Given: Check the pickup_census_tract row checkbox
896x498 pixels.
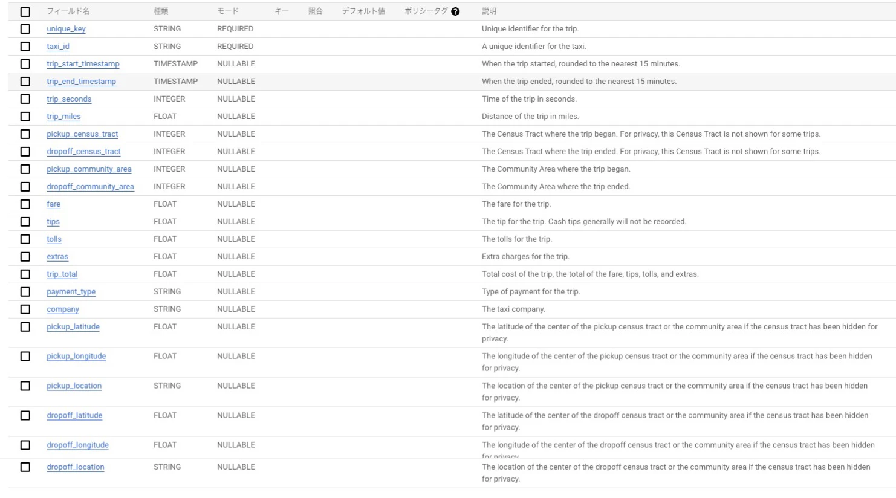Looking at the screenshot, I should point(25,134).
